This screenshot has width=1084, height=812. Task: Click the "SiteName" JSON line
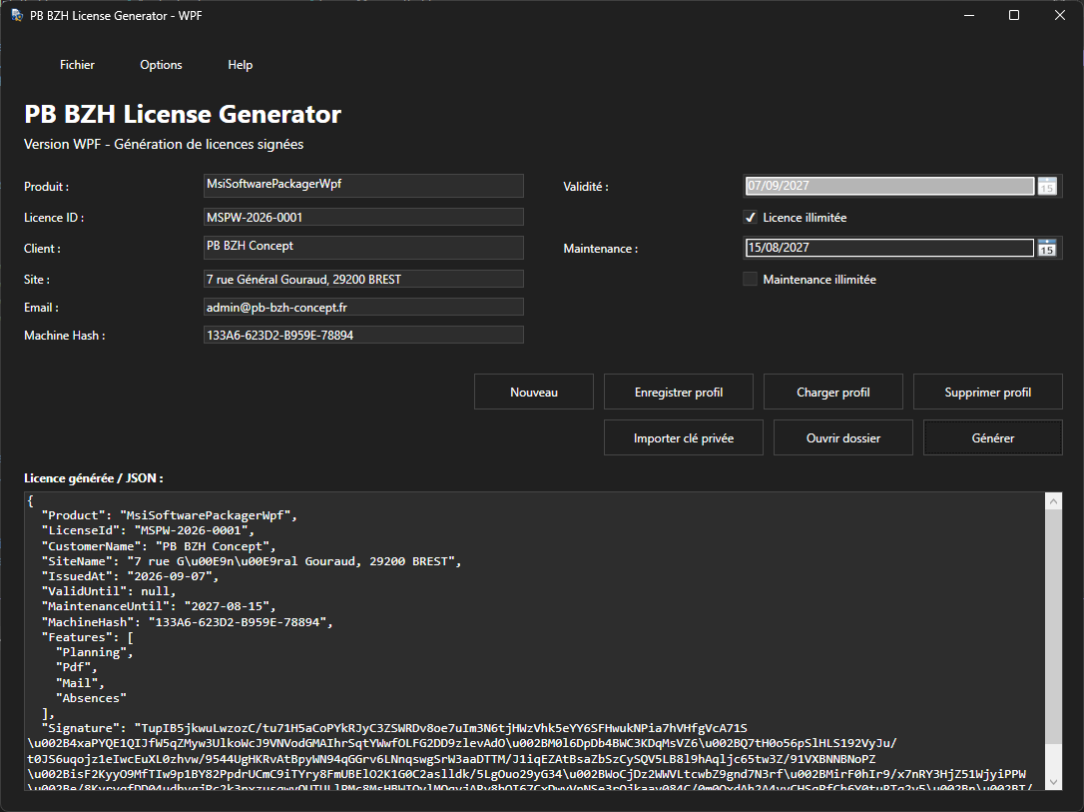pos(251,561)
